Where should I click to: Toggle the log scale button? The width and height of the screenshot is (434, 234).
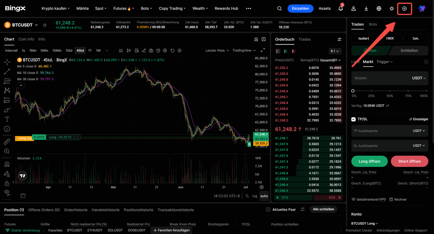pos(255,196)
